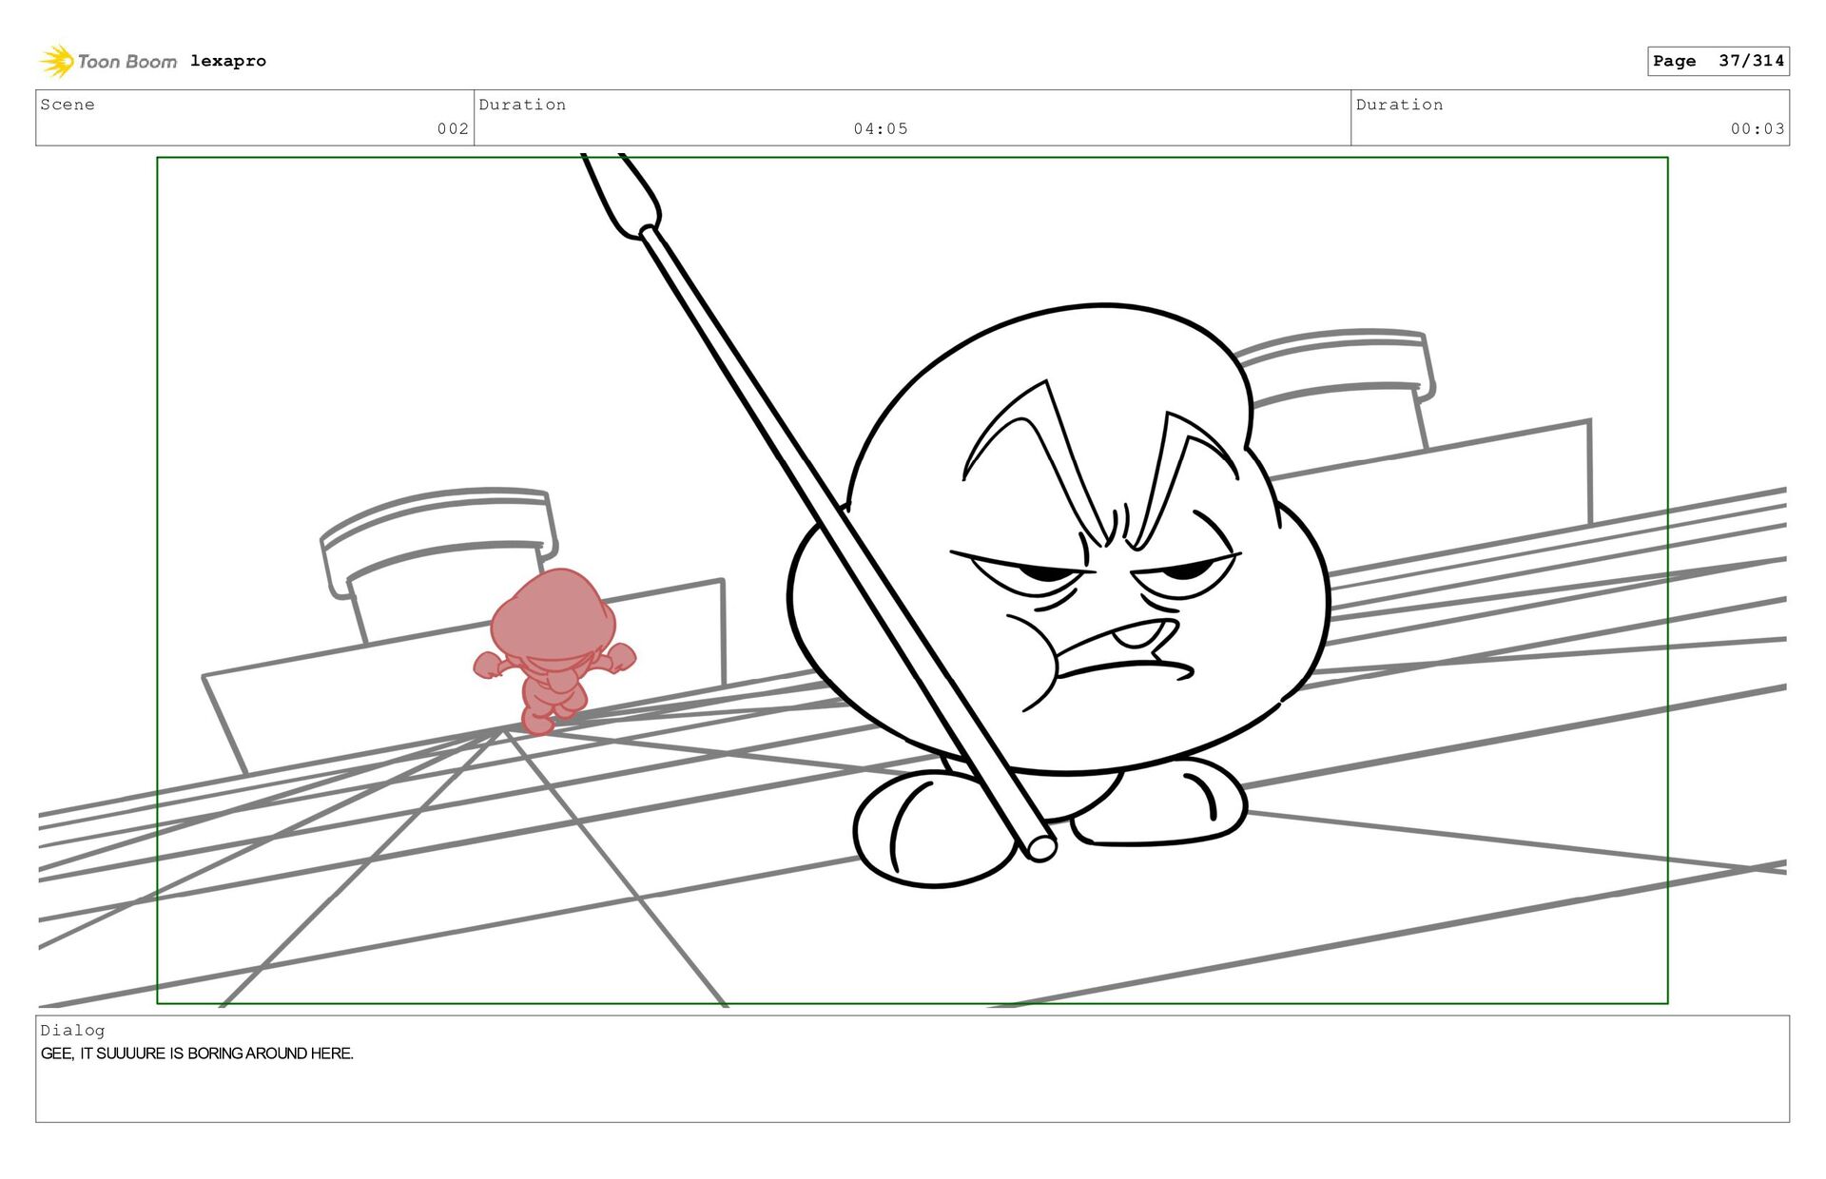The image size is (1826, 1179).
Task: Click the scene number '002'
Action: 453,128
